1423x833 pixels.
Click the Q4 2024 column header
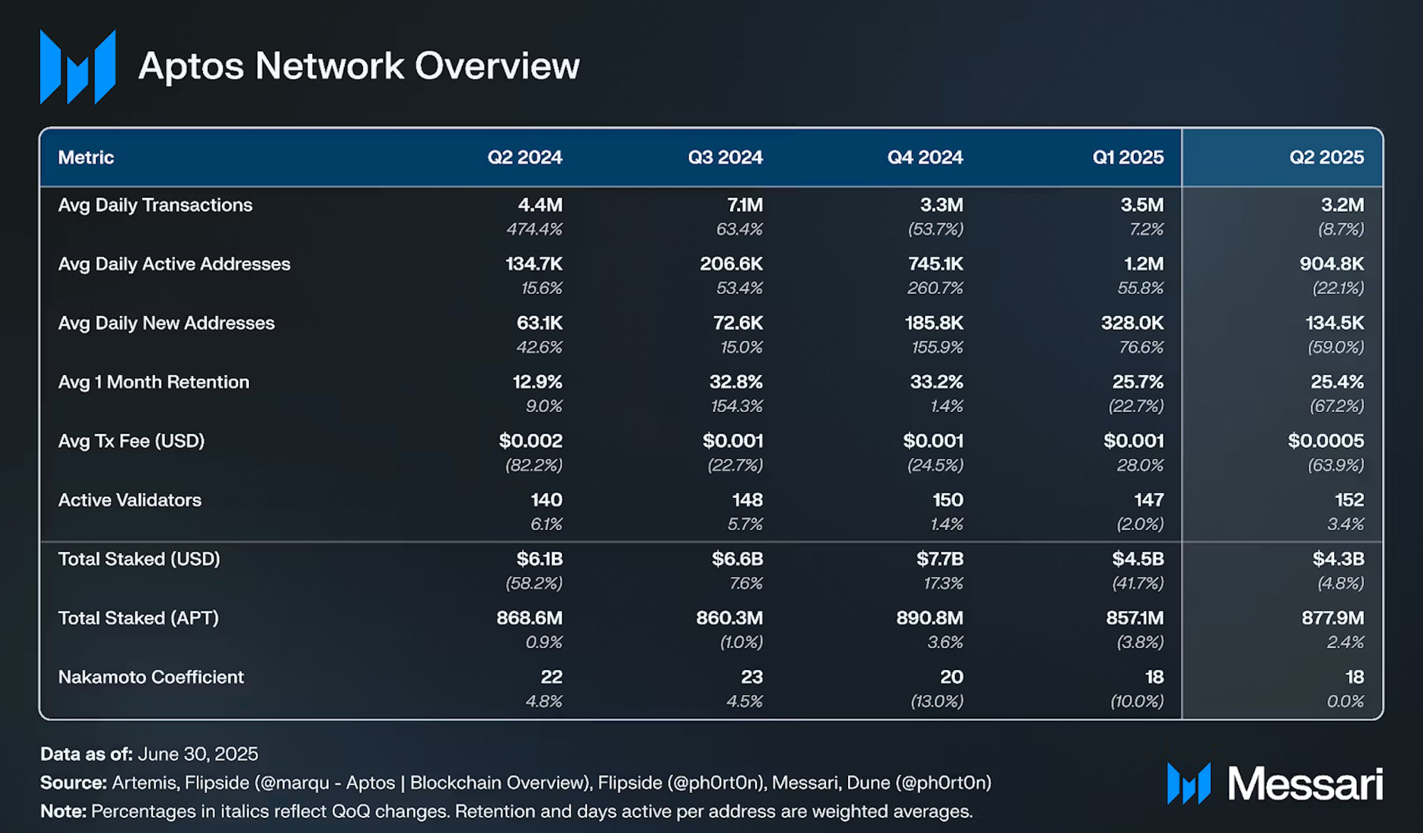pos(924,157)
